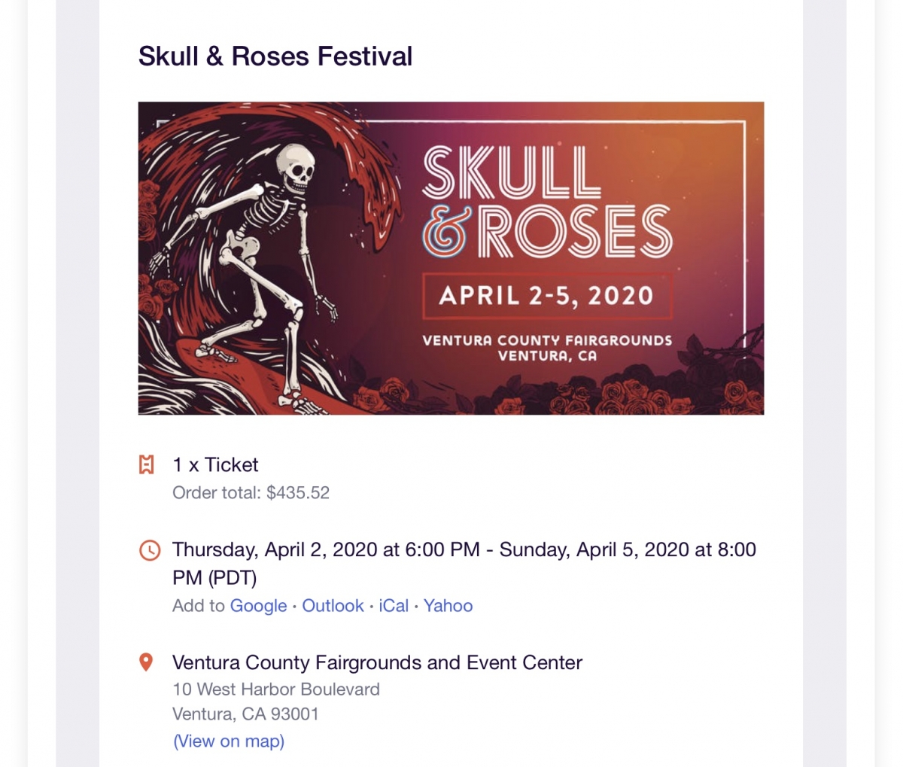Click the orange ticket icon
Image resolution: width=903 pixels, height=767 pixels.
(147, 465)
